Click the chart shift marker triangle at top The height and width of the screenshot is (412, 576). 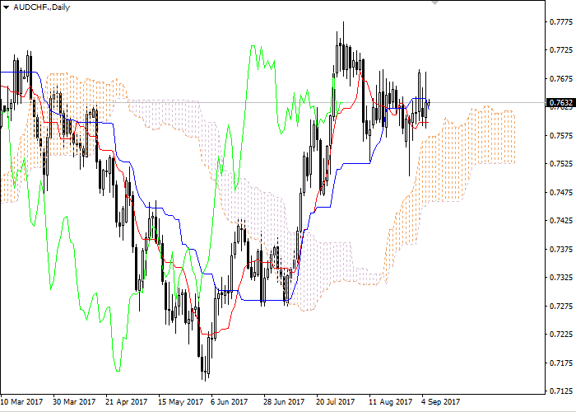(x=434, y=2)
